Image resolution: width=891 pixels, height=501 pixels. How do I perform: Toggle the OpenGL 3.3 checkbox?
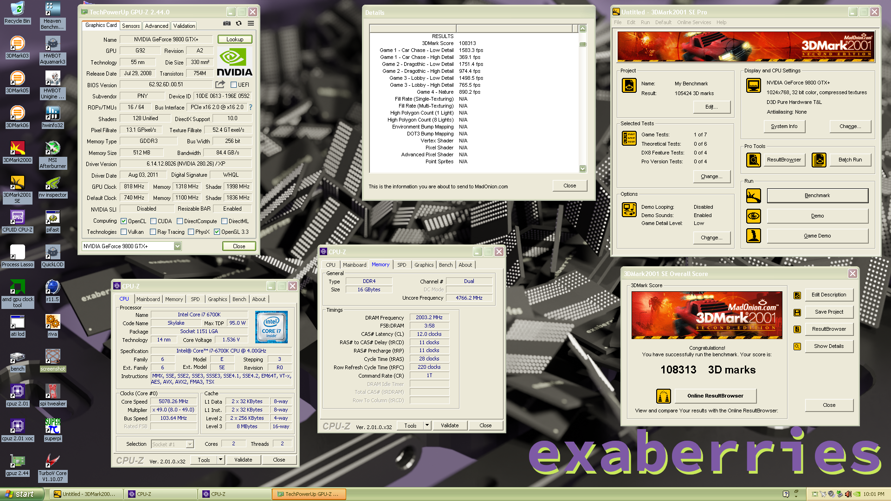click(x=217, y=232)
